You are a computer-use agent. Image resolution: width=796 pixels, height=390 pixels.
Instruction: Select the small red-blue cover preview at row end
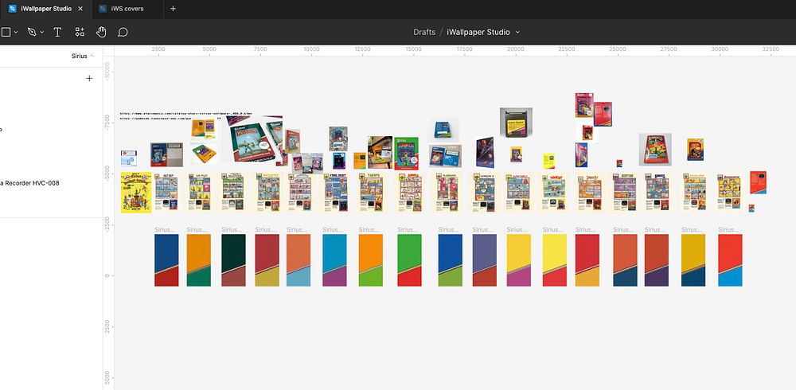[751, 209]
